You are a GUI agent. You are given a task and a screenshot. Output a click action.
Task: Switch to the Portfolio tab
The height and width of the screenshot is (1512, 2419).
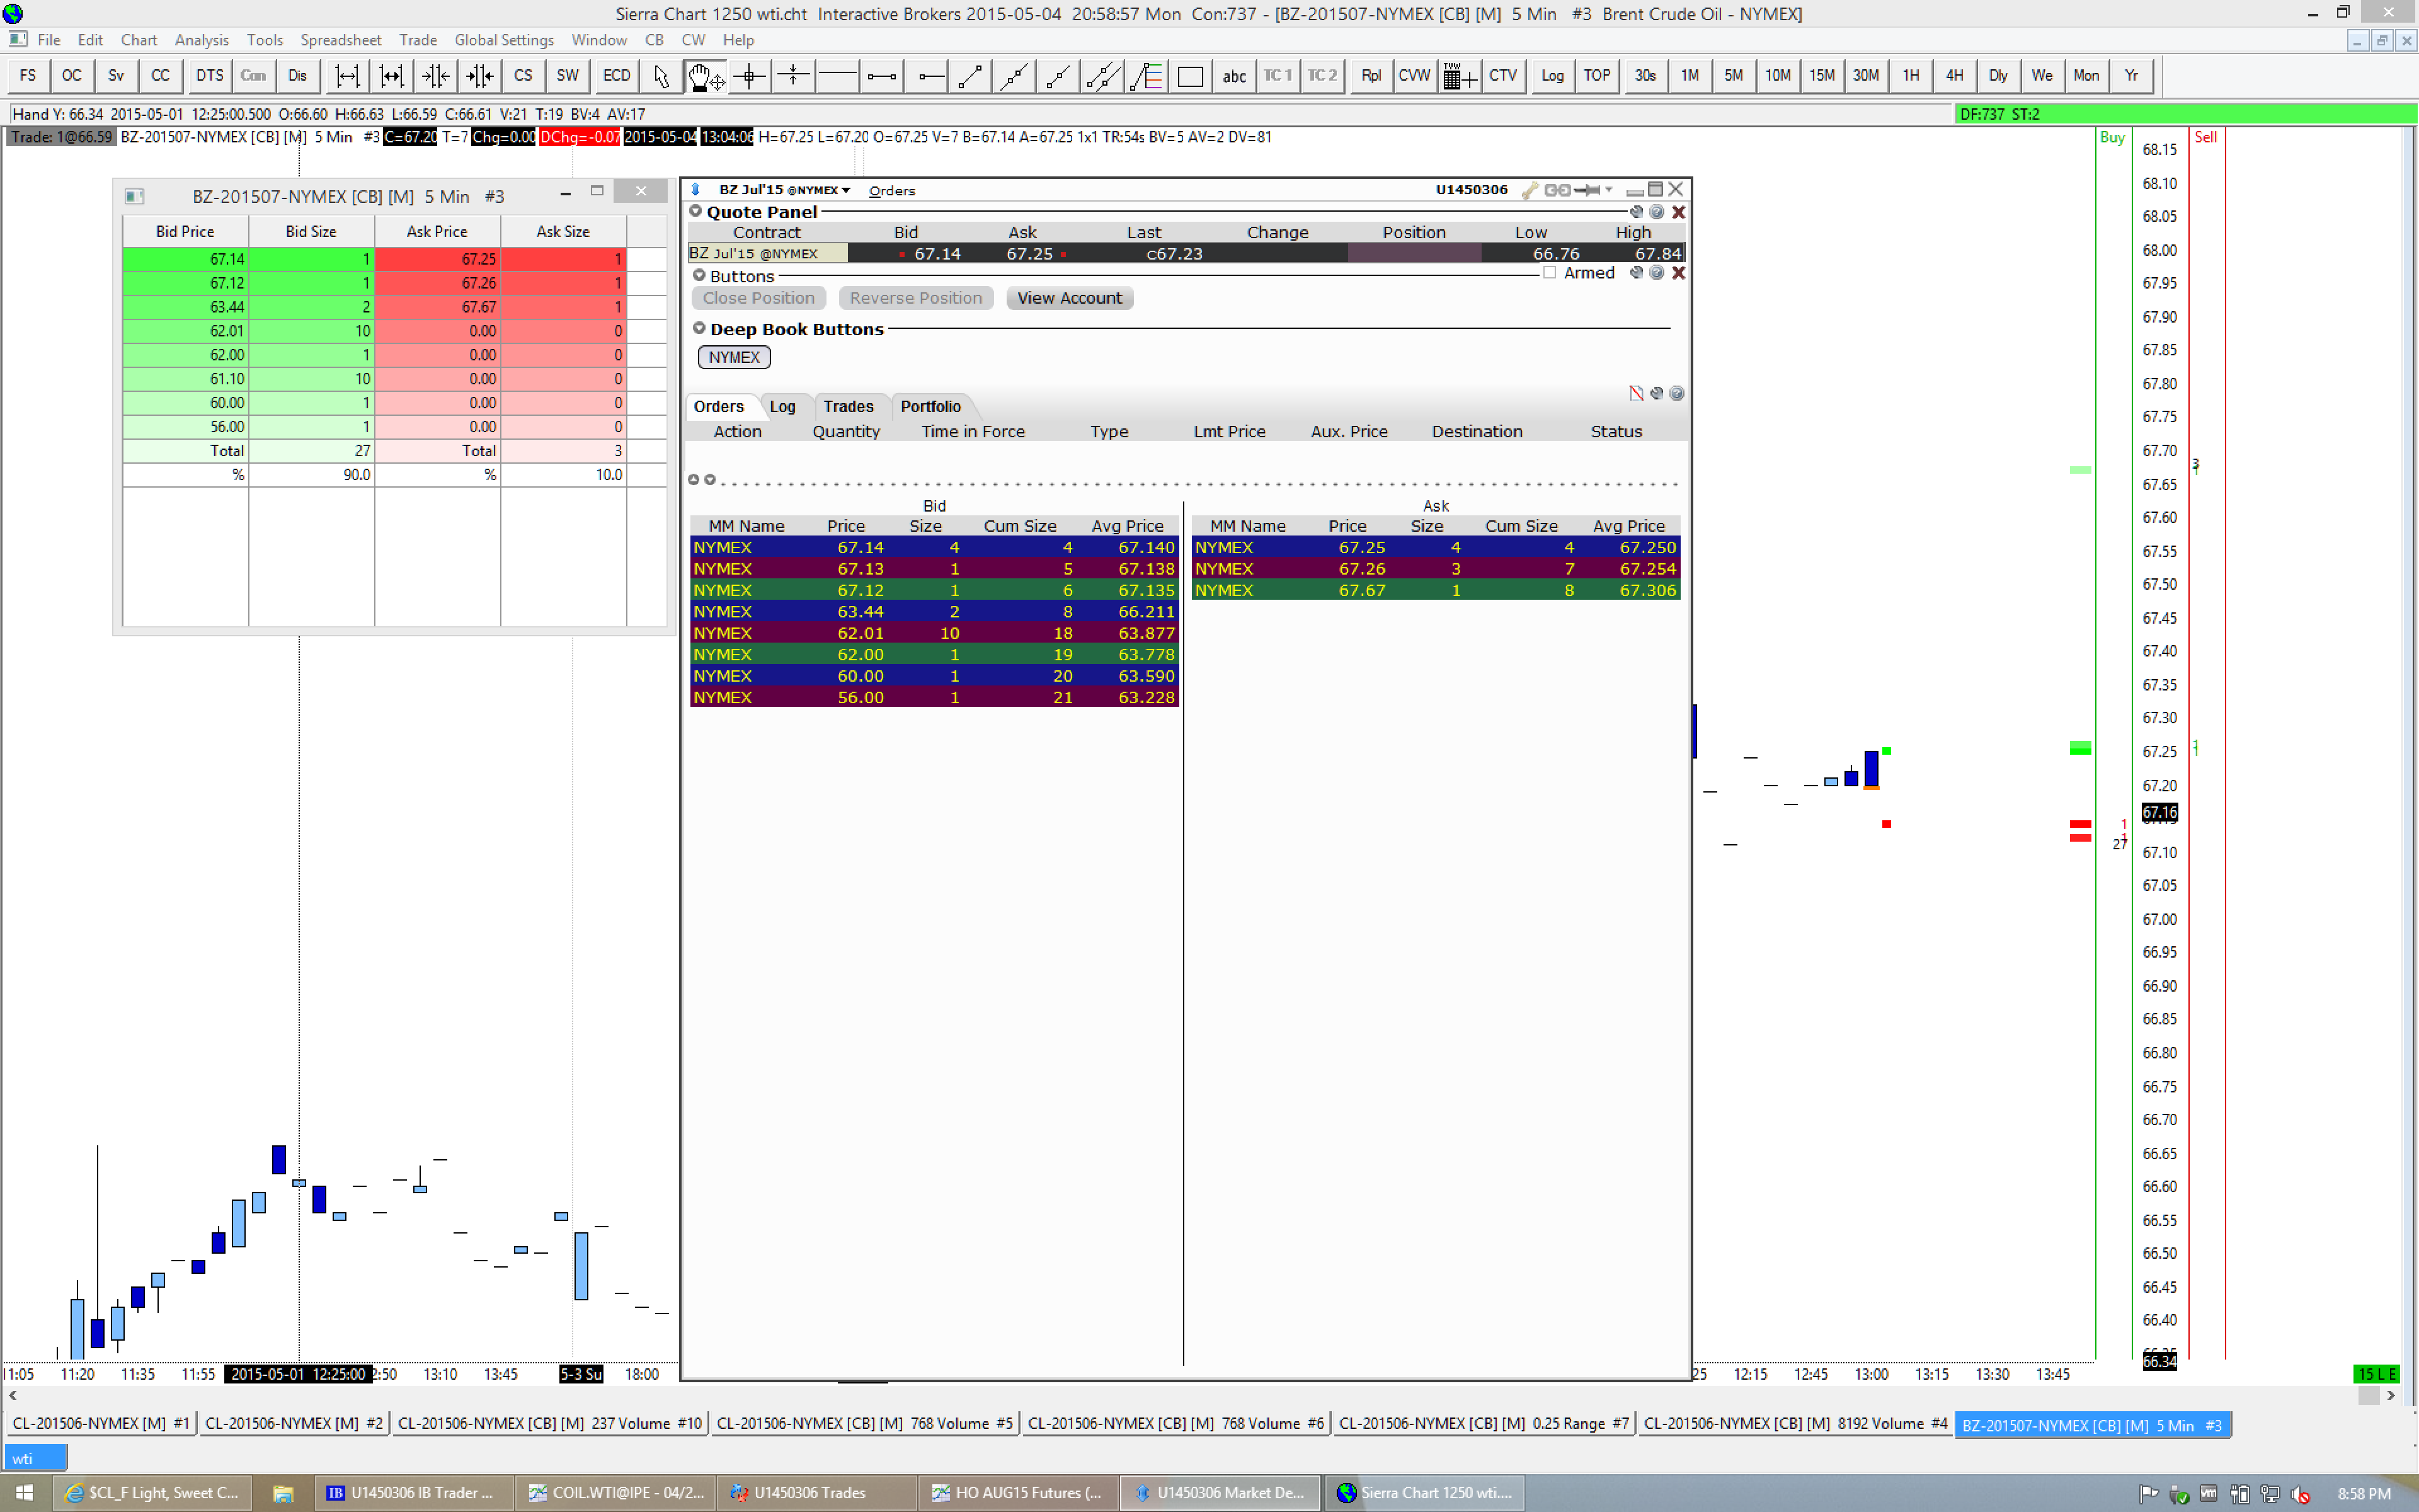pos(930,406)
